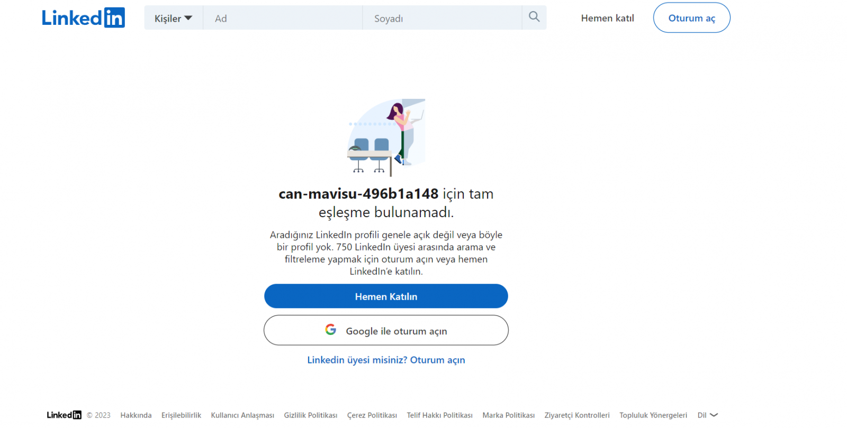
Task: Sign in with Google ile oturum açın
Action: 386,331
